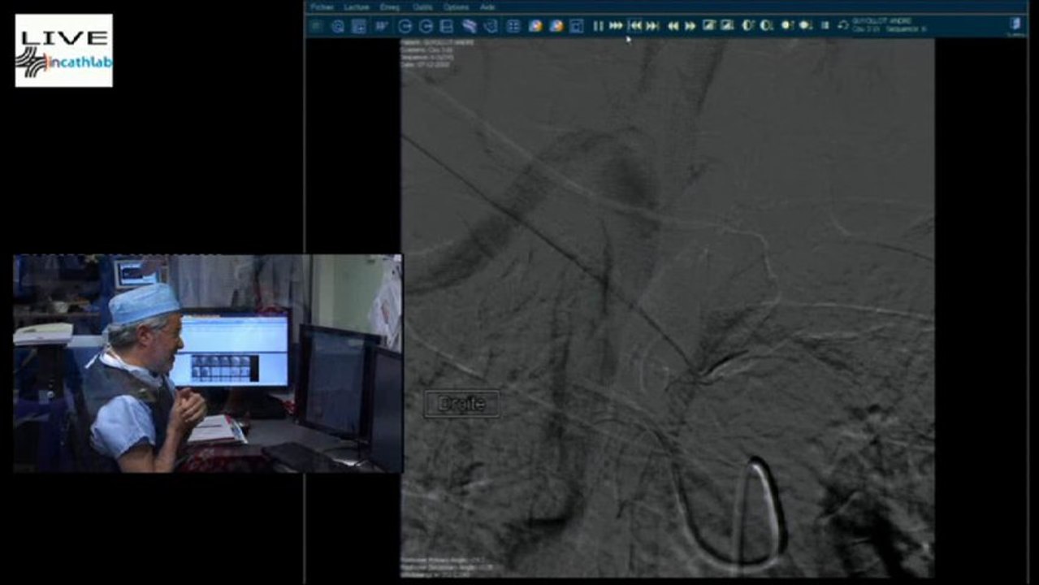The image size is (1039, 585).
Task: Click the magnifier zoom icon in toolbar
Action: pyautogui.click(x=338, y=26)
